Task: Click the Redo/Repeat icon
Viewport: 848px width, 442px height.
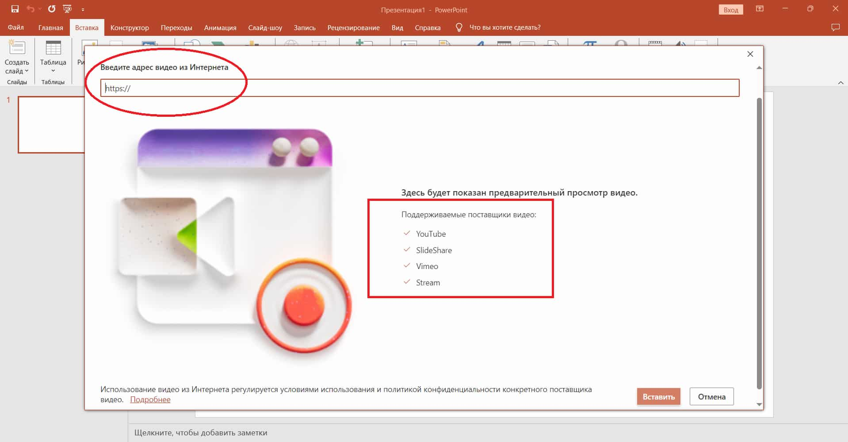Action: coord(52,9)
